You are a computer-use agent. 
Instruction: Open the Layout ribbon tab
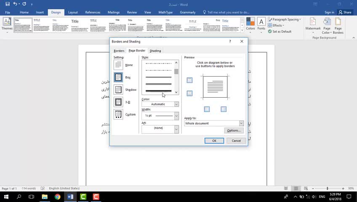coord(73,12)
